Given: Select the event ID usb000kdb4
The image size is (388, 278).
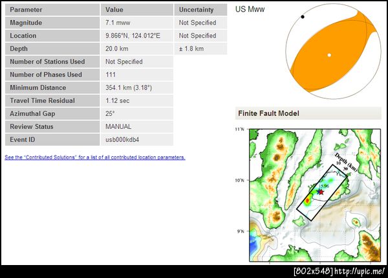Looking at the screenshot, I should 122,139.
